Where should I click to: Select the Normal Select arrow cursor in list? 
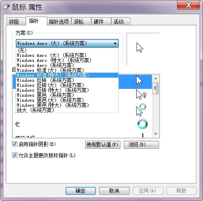pyautogui.click(x=139, y=81)
